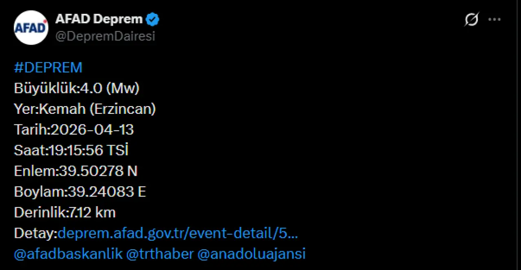This screenshot has height=270, width=521.
Task: Open the #DEPREM hashtag
Action: (48, 67)
